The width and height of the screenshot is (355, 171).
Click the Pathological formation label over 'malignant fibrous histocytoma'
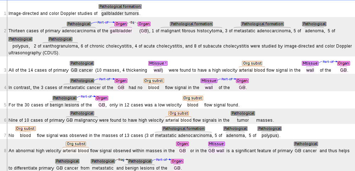(191, 24)
